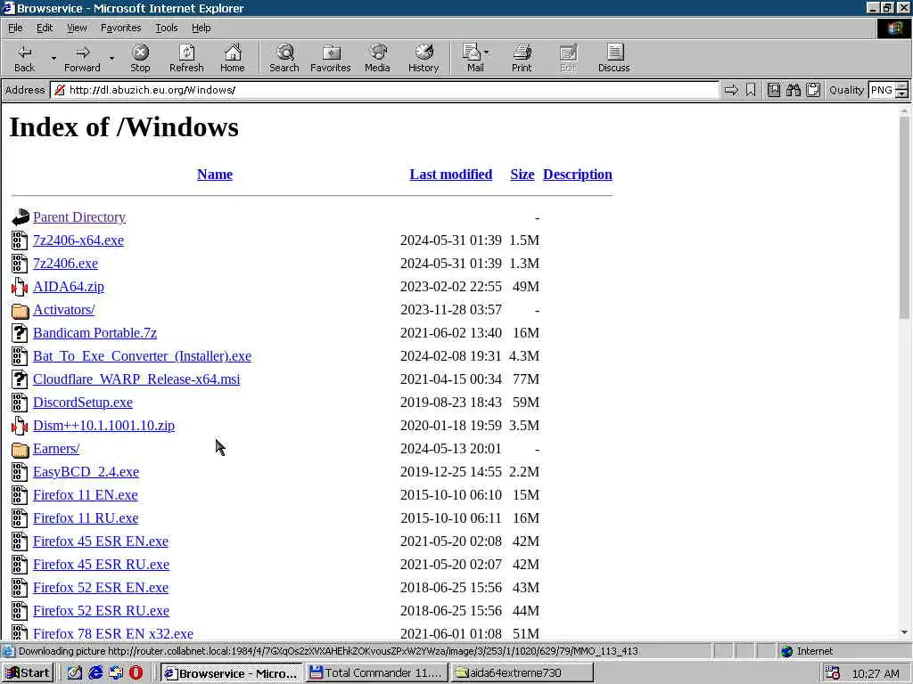Decrease Quality with the down spinner arrow
This screenshot has height=684, width=913.
click(902, 94)
